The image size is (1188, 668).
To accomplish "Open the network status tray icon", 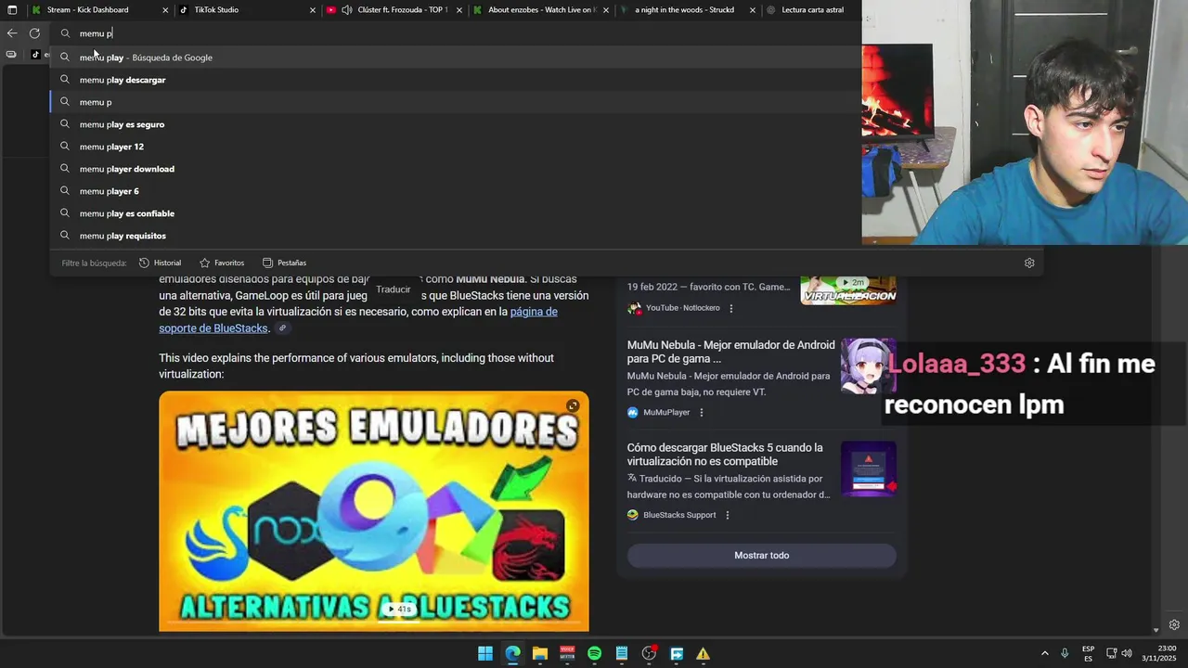I will coord(1110,653).
